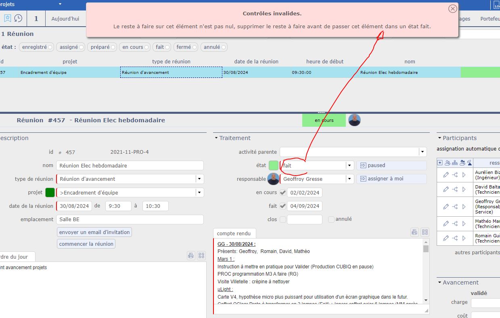Click play arrow icon in David's row
Viewport: 500px width, 318px height.
(464, 189)
